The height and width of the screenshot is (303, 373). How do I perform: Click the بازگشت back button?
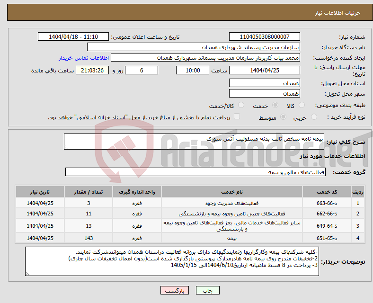[175, 290]
